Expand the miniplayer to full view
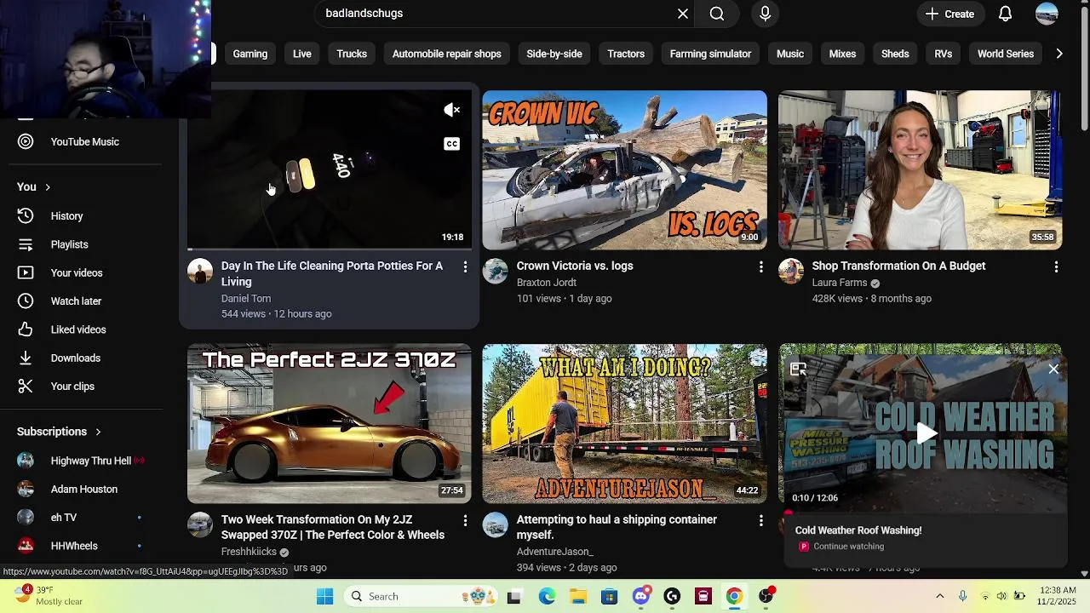Viewport: 1090px width, 613px height. coord(798,370)
